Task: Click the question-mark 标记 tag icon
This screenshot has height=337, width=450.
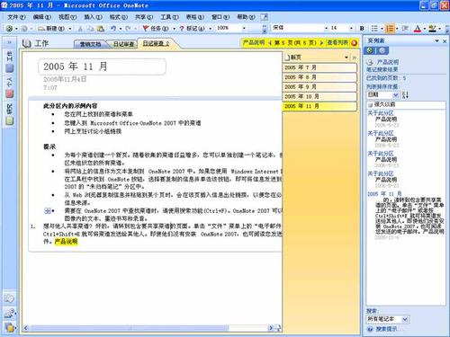Action: 182,29
